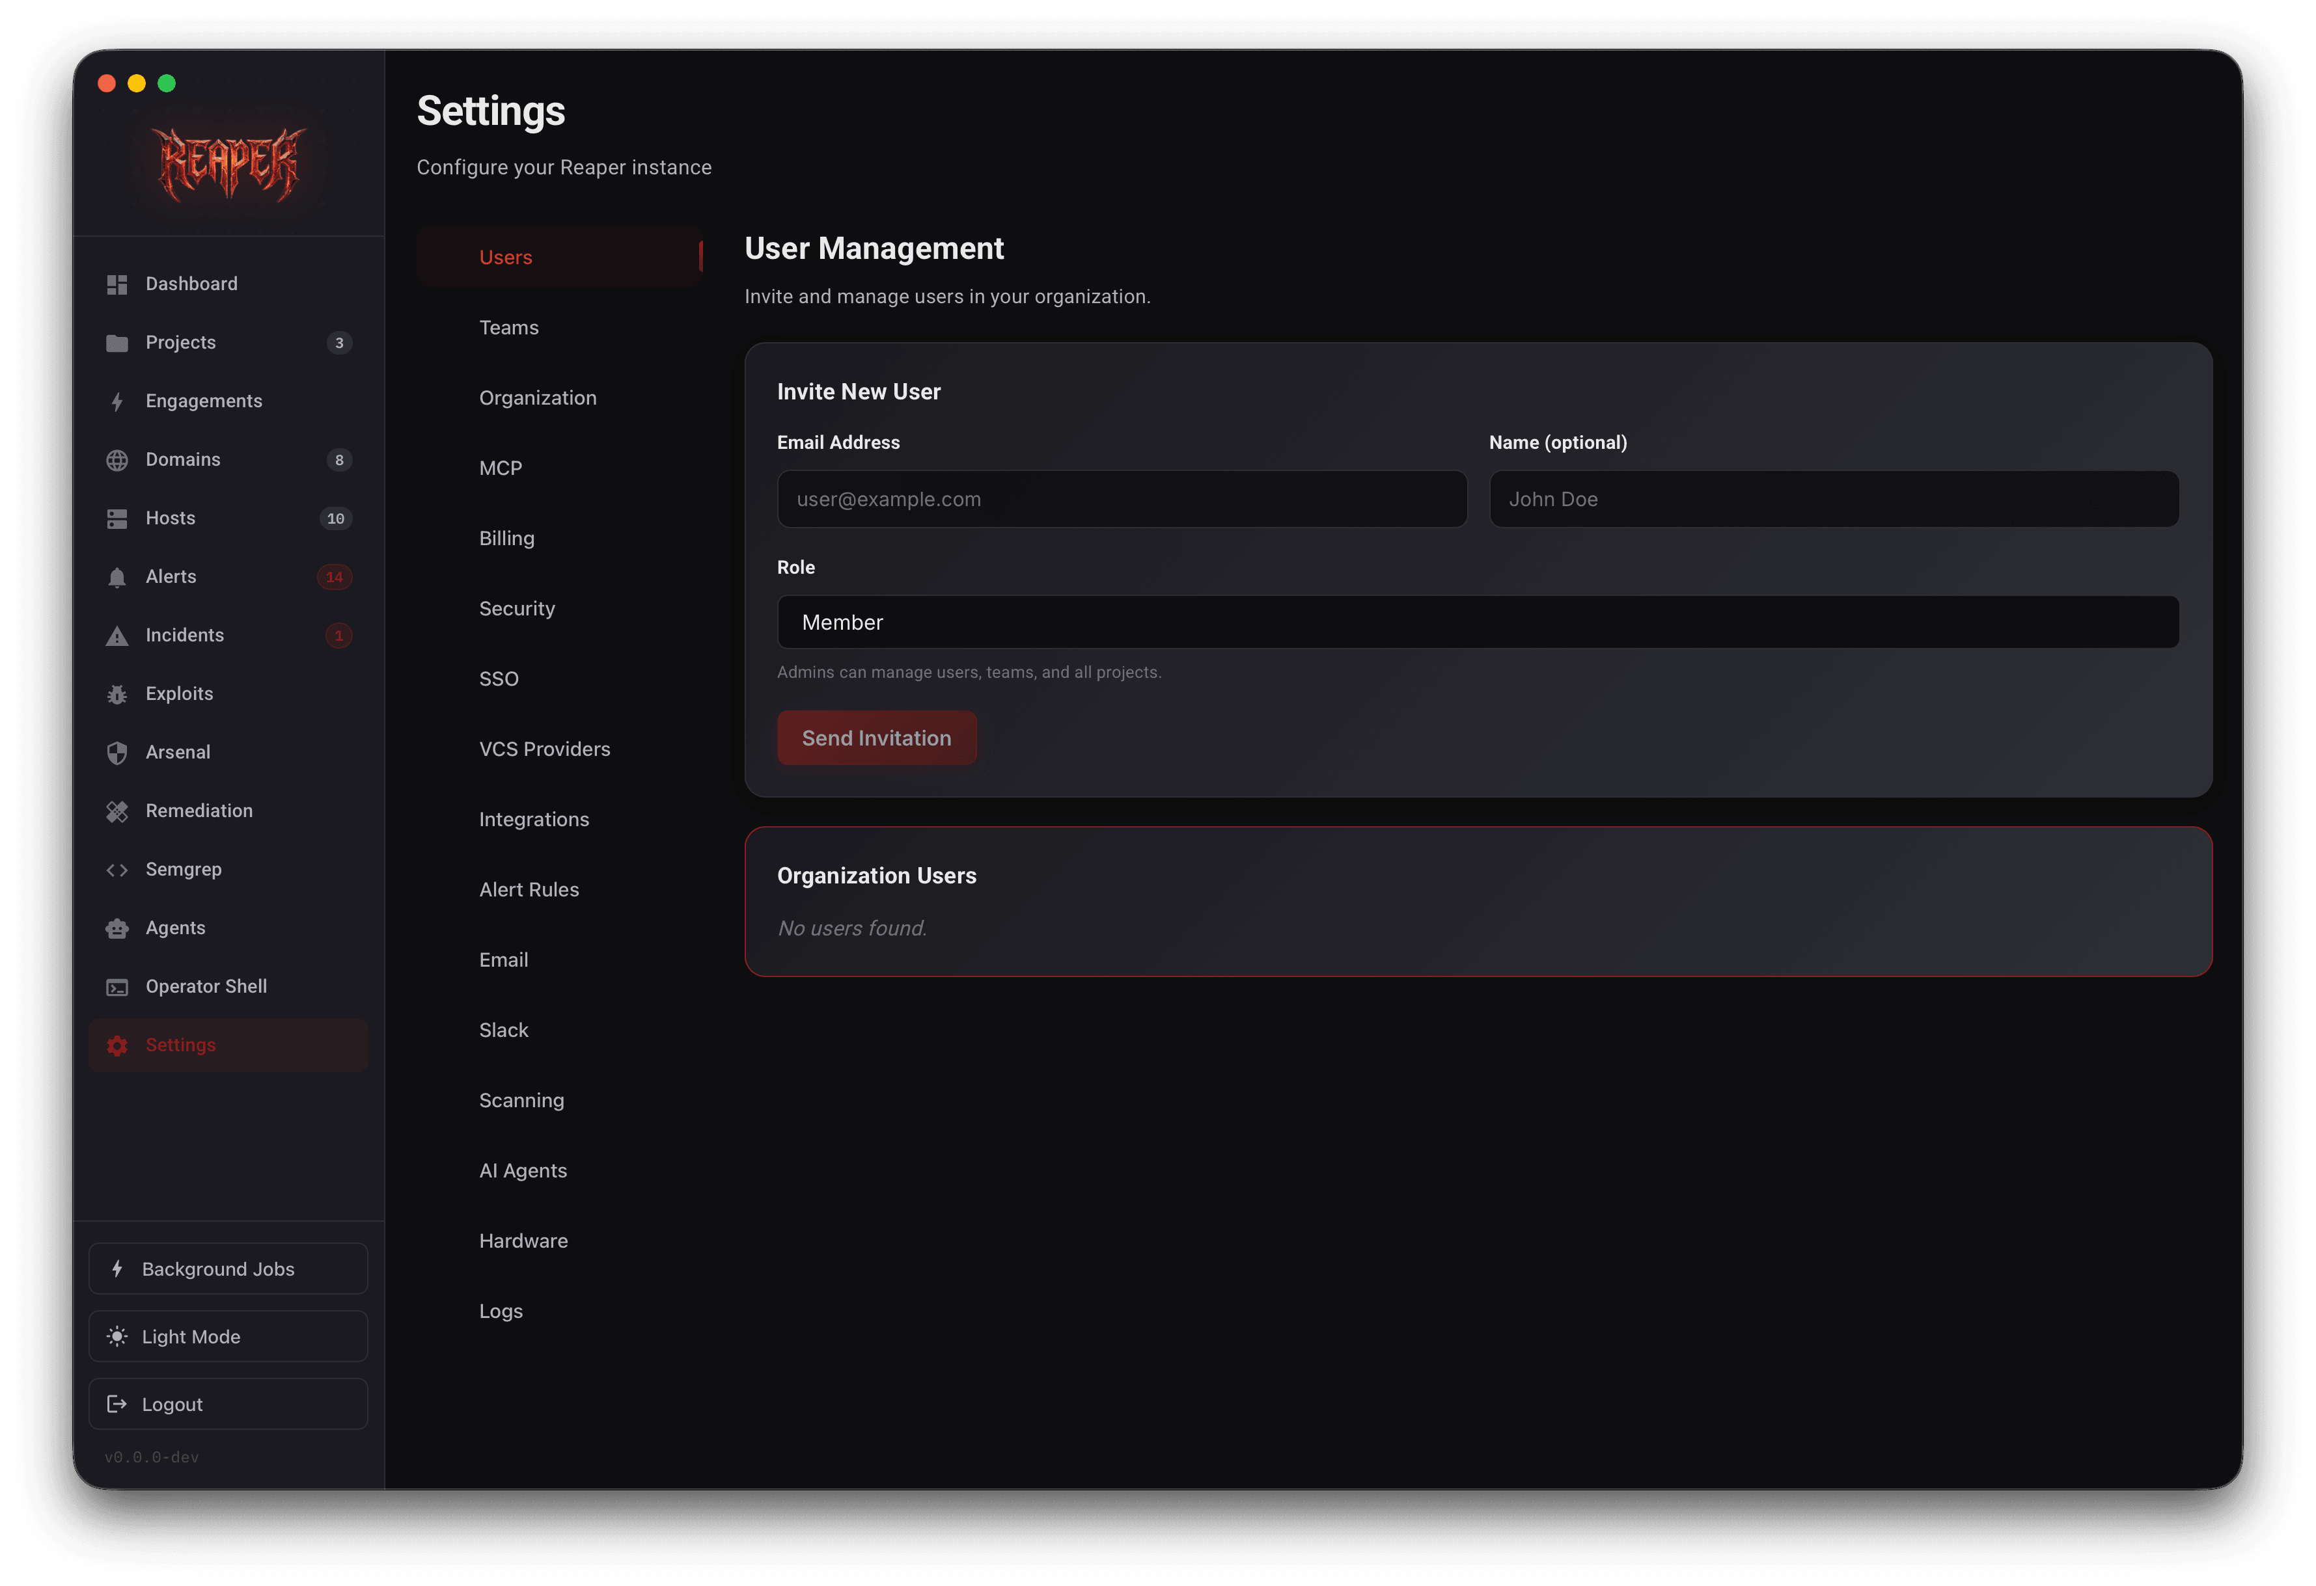Click the Arsenal shield icon
This screenshot has height=1586, width=2316.
pos(117,753)
